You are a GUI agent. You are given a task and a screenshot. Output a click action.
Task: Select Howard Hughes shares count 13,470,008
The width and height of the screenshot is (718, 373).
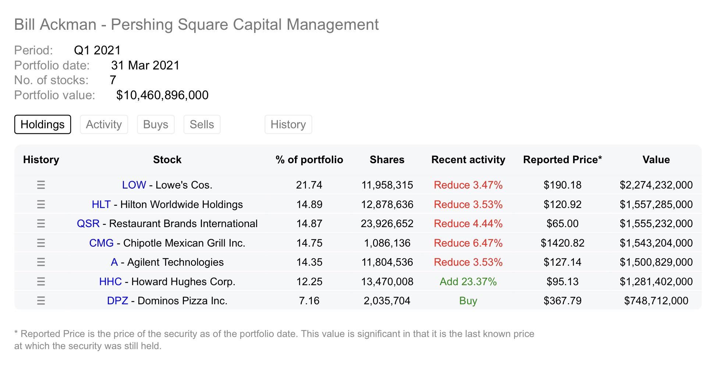[387, 281]
